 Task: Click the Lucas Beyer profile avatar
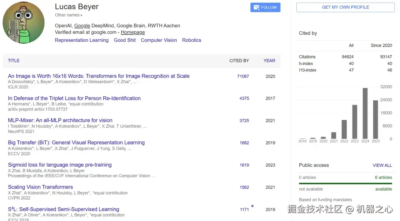(x=24, y=23)
